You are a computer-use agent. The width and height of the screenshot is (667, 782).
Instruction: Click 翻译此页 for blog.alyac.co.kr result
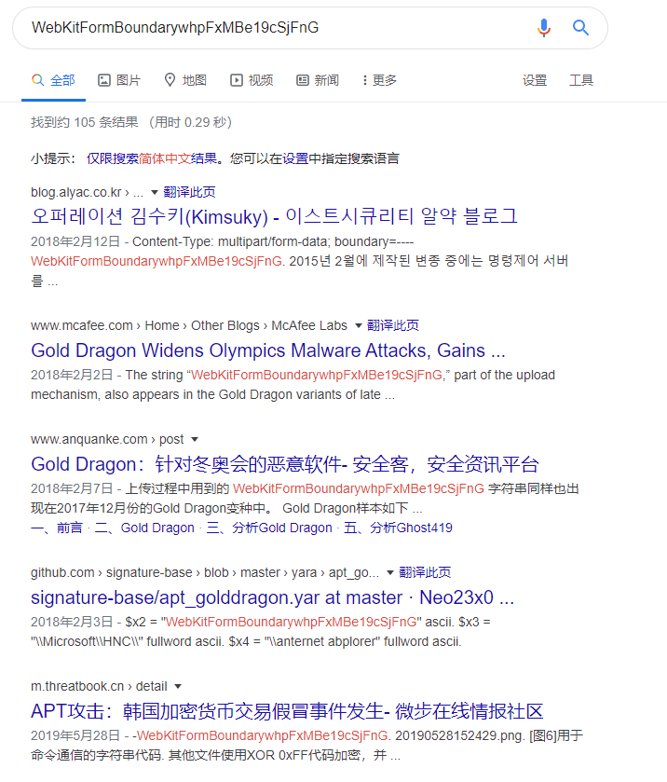[x=189, y=192]
